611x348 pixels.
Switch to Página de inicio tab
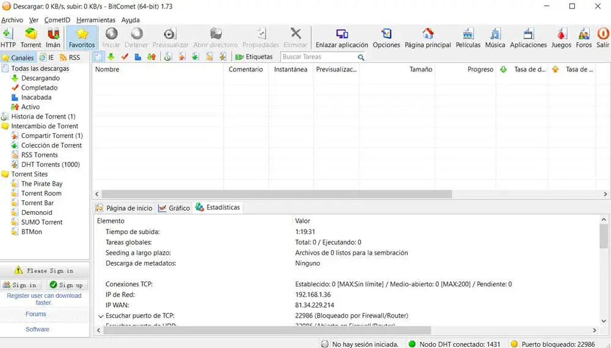tap(124, 208)
